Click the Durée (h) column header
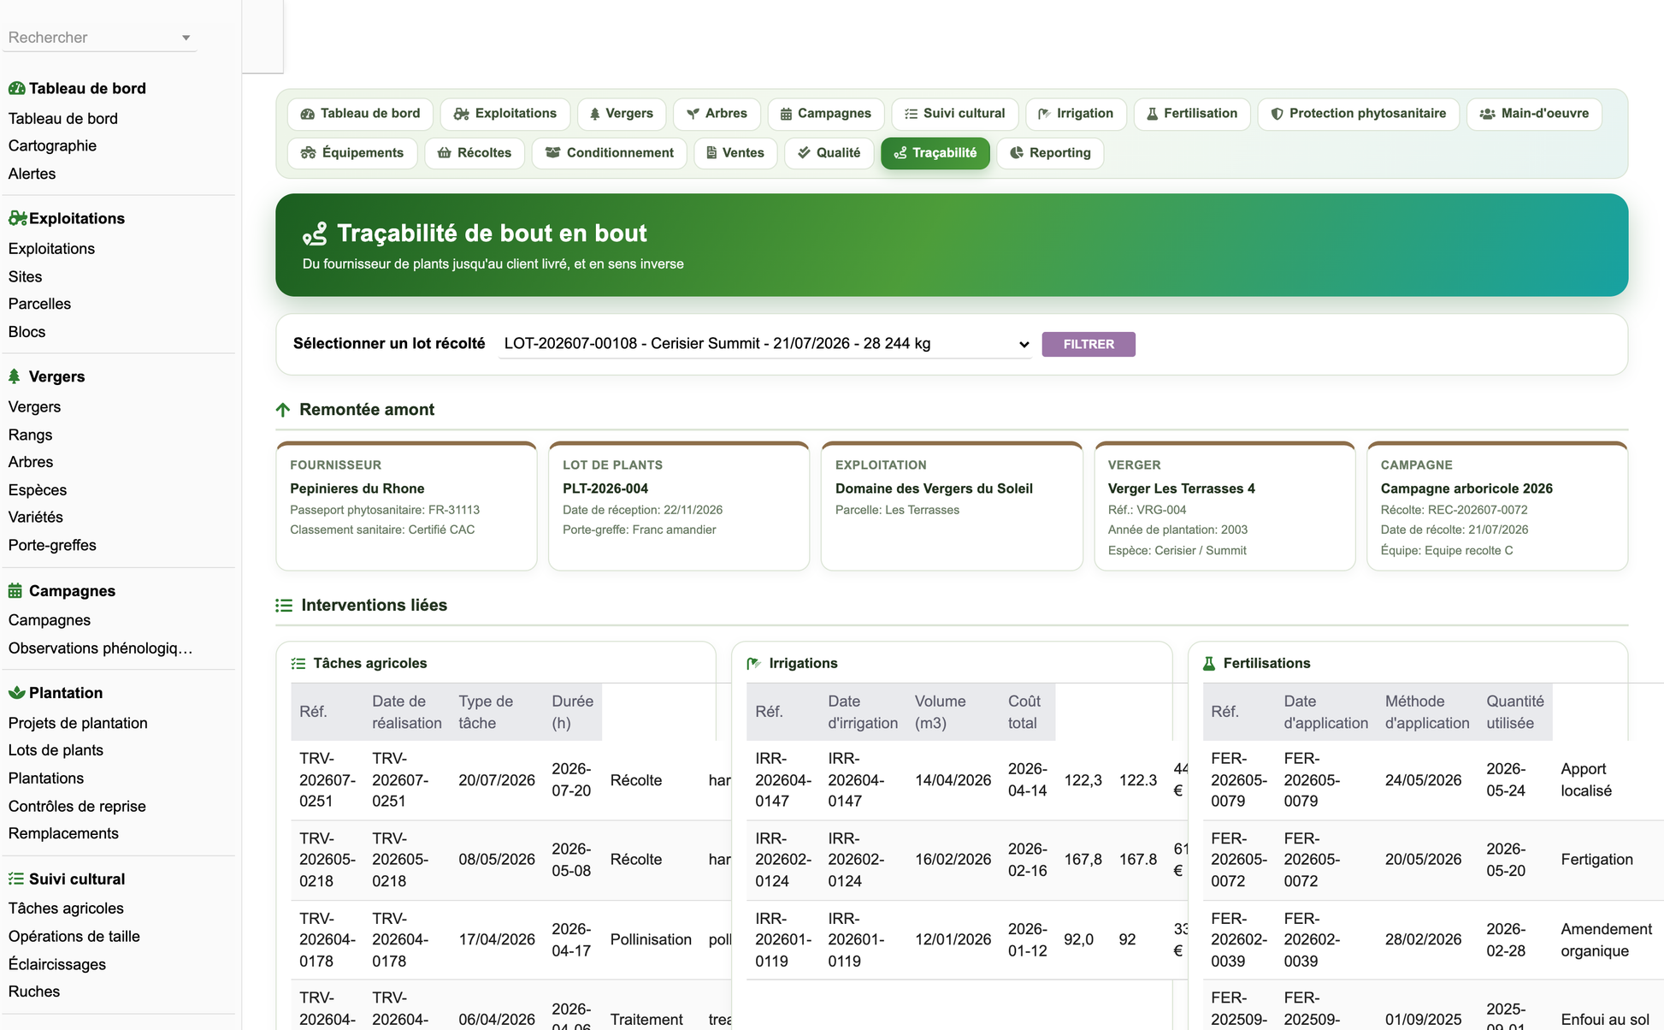The image size is (1664, 1030). click(x=572, y=712)
